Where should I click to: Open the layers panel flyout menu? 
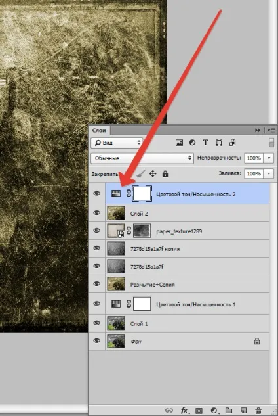click(x=271, y=130)
